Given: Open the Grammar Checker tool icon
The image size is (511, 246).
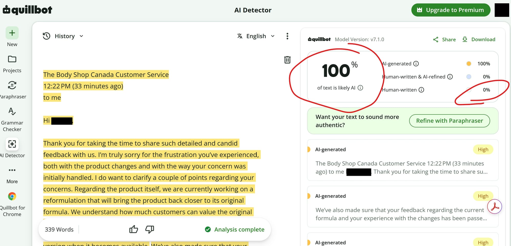Looking at the screenshot, I should (12, 111).
